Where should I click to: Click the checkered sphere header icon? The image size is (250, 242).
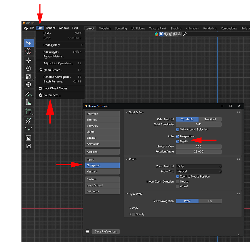pyautogui.click(x=166, y=34)
